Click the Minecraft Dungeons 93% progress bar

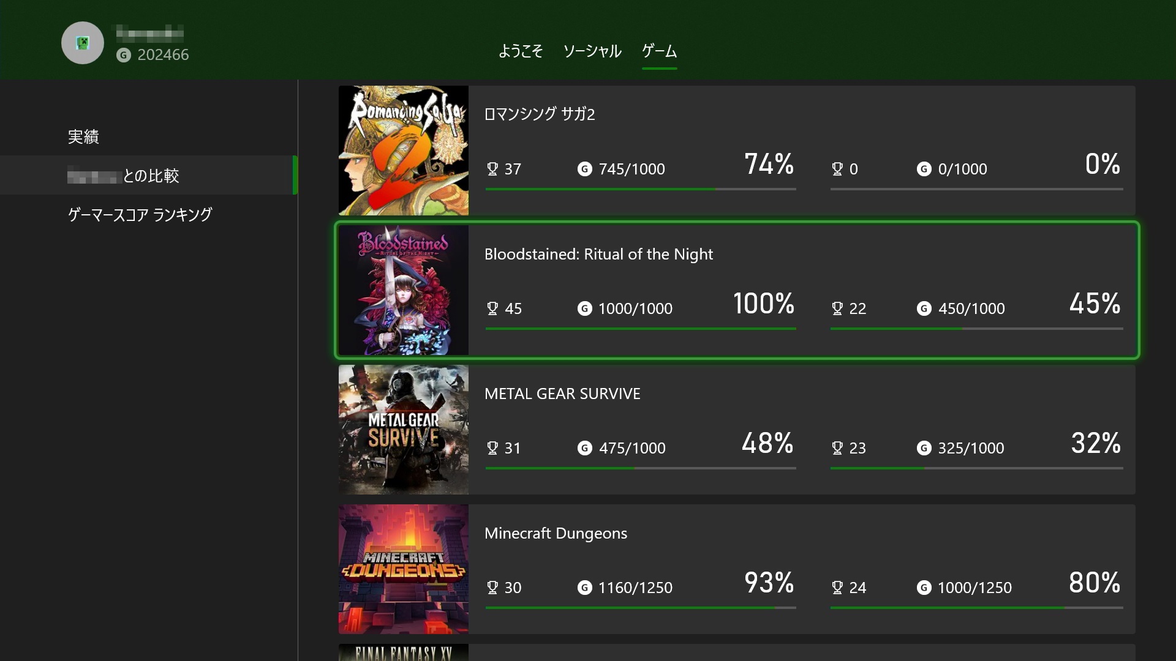pos(641,608)
